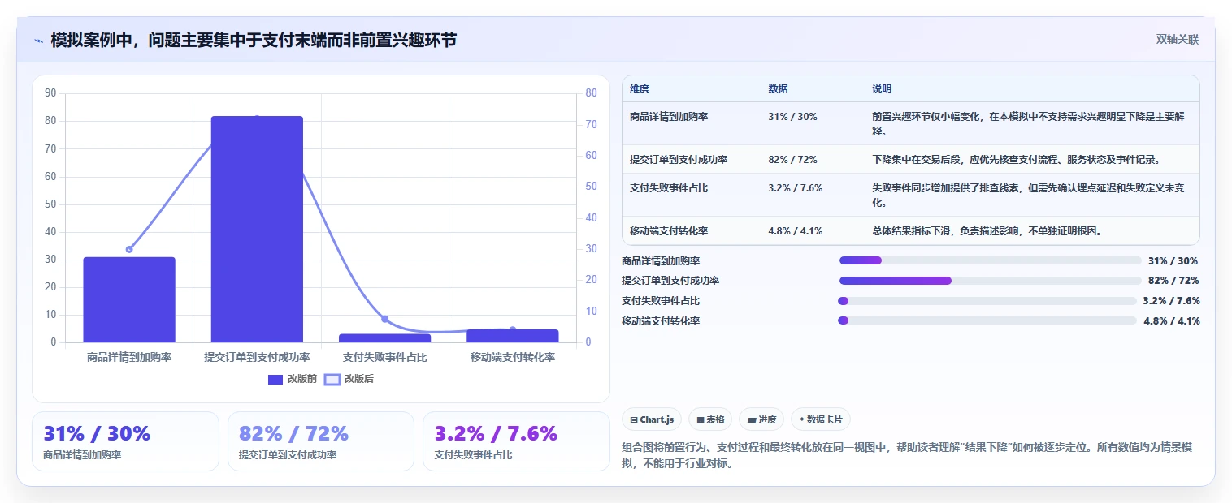This screenshot has width=1232, height=503.
Task: Click 支付失败事件占比 in the table
Action: click(669, 188)
